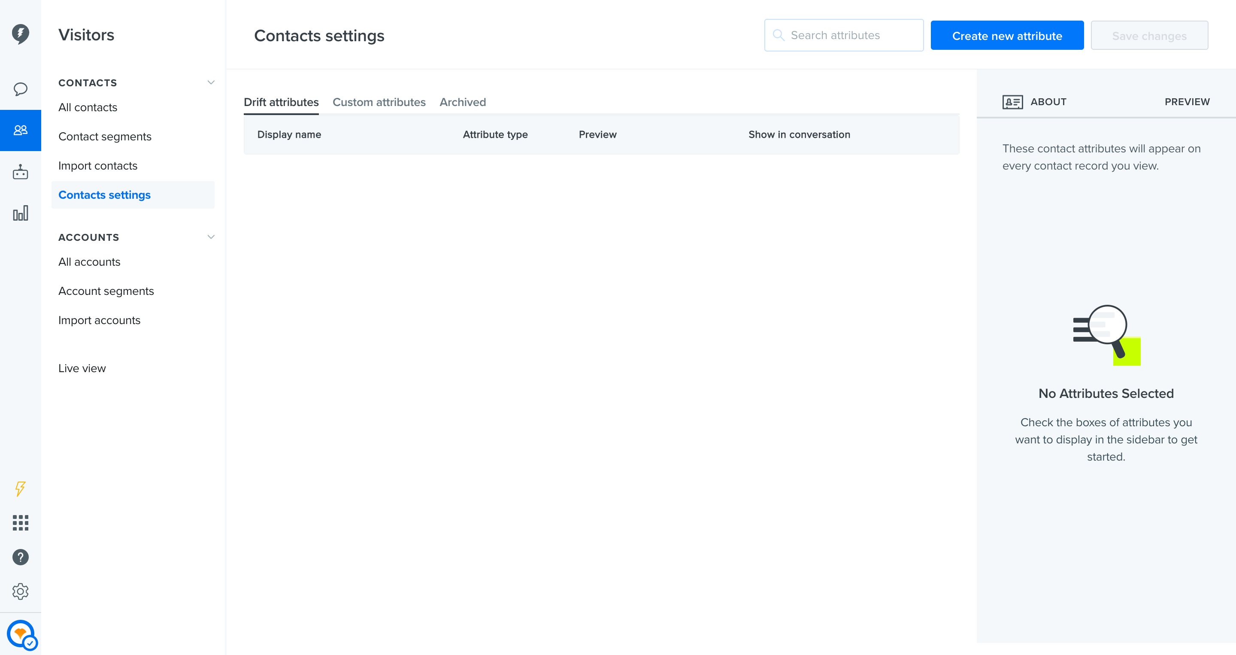Viewport: 1236px width, 655px height.
Task: Click the yellow lightning bolt icon
Action: pyautogui.click(x=20, y=488)
